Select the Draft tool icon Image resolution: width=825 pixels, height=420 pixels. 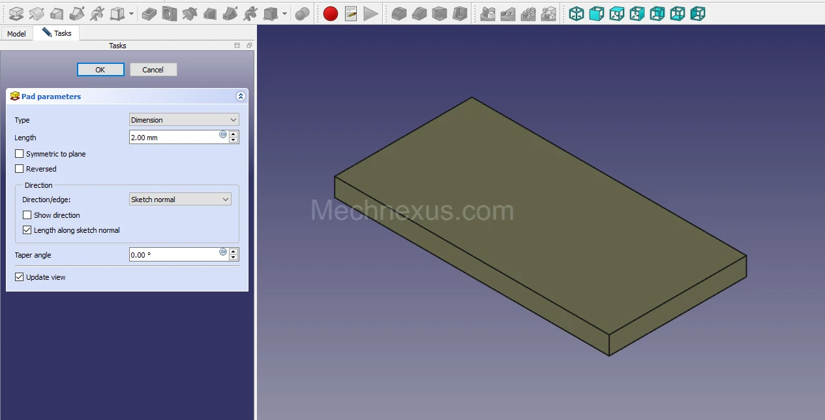coord(440,13)
